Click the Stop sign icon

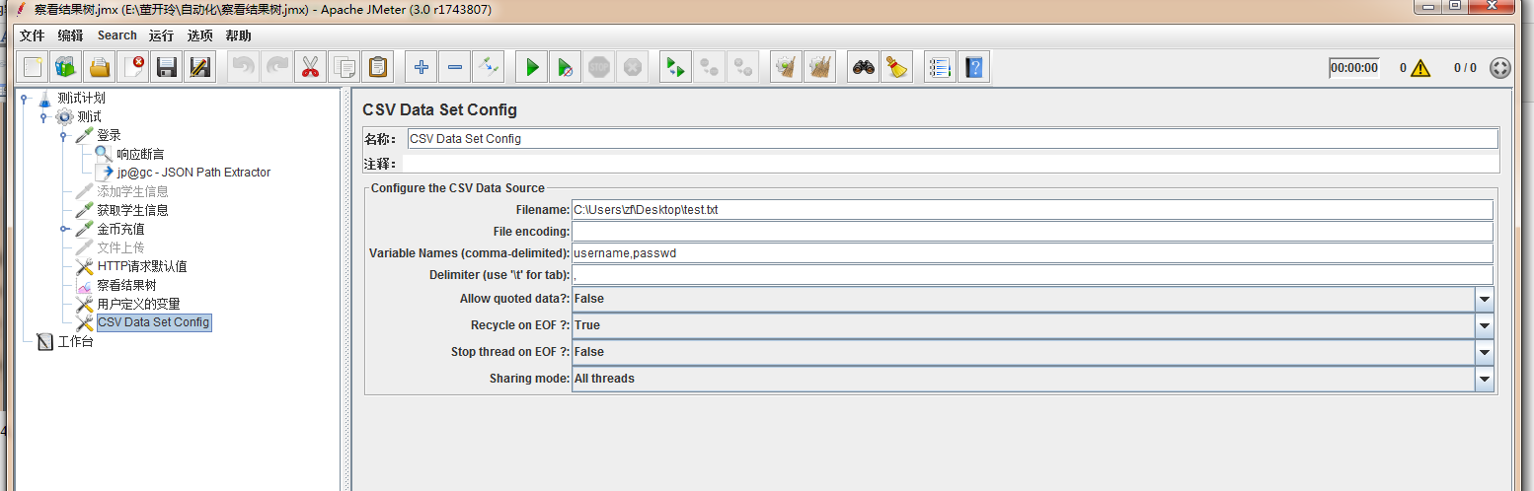point(599,67)
